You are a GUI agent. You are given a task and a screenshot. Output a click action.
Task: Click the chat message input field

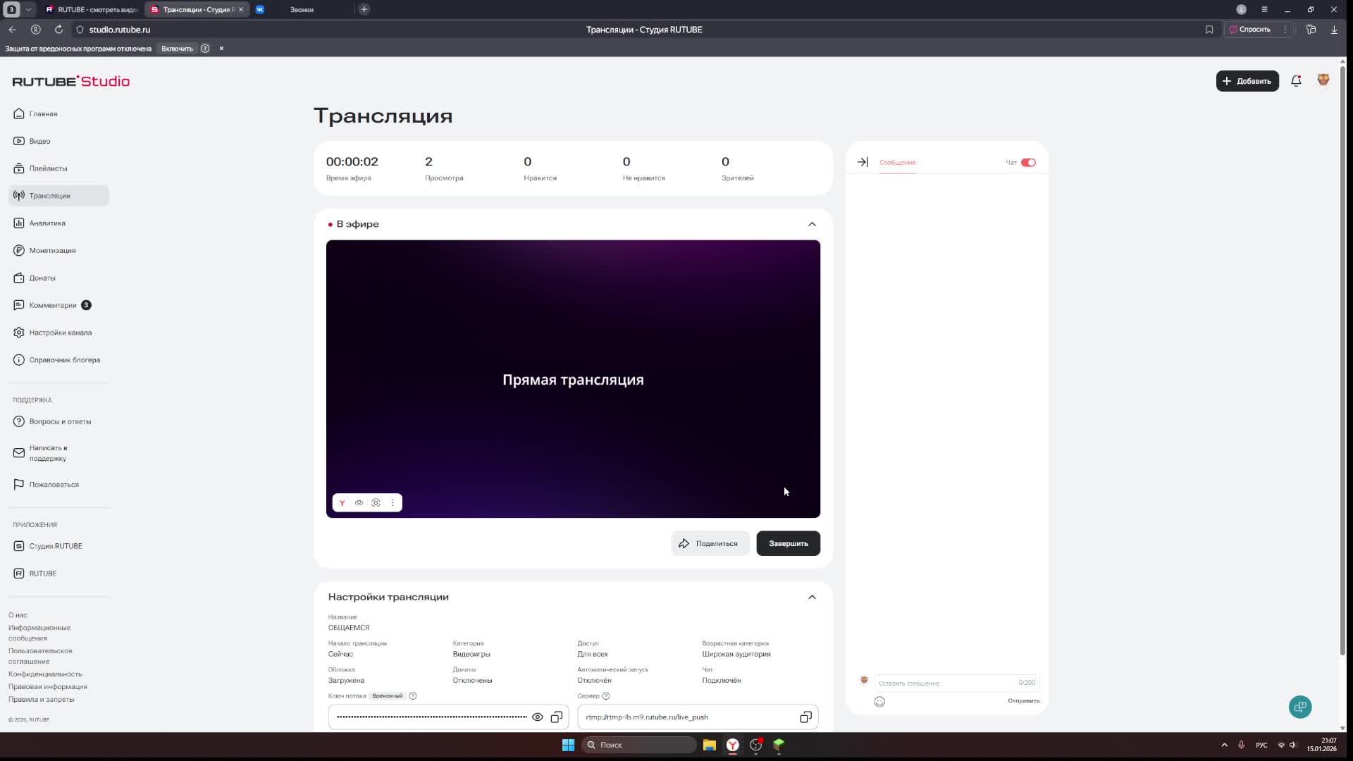(x=944, y=683)
